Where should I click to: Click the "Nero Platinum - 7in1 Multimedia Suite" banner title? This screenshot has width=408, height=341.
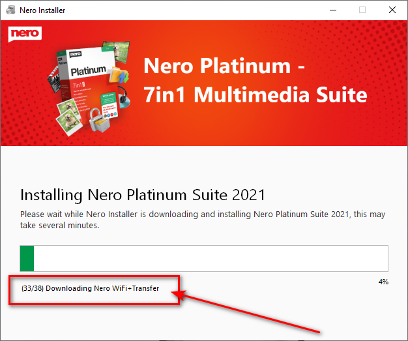pyautogui.click(x=255, y=80)
